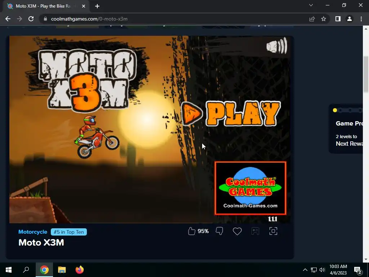Click the Game Progress panel
The image size is (369, 277).
click(x=346, y=129)
